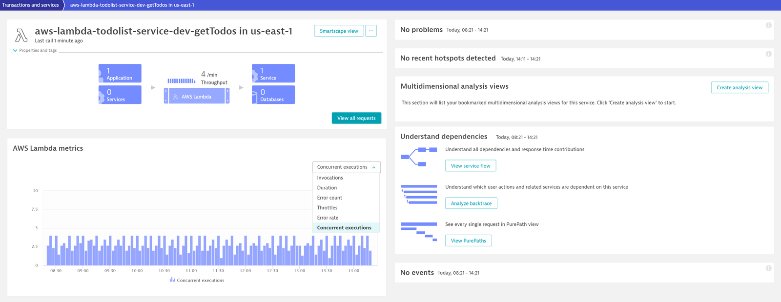Select Duration from the metric list

[x=346, y=188]
